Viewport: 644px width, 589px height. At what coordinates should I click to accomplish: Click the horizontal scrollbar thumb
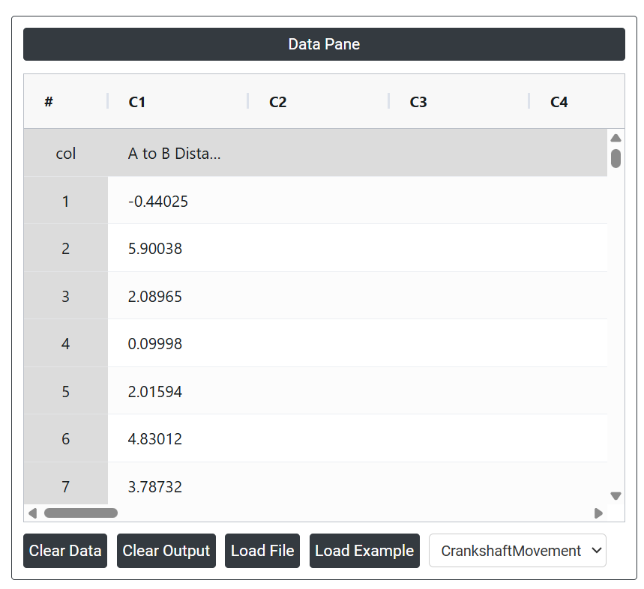80,513
